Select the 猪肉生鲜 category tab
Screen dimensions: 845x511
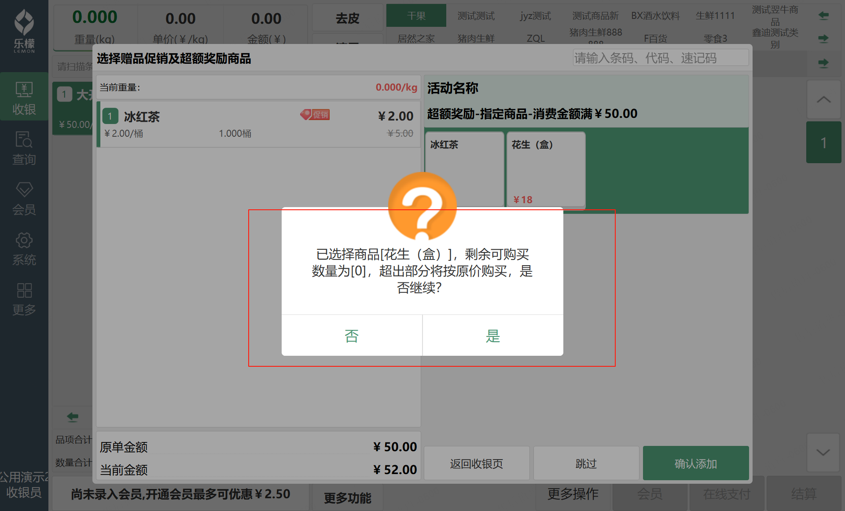476,38
